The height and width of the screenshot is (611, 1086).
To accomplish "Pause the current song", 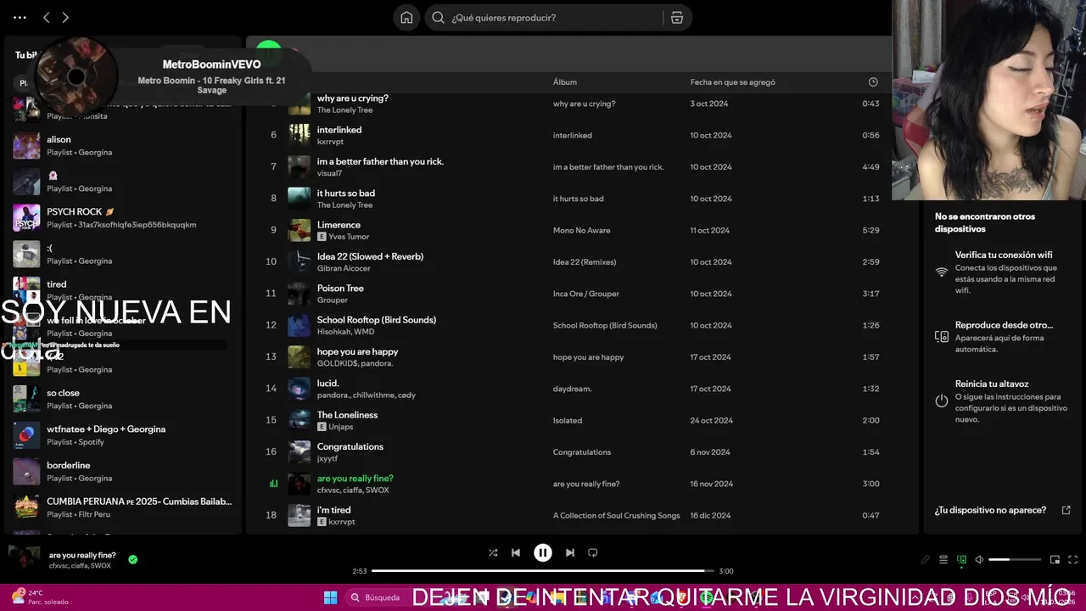I will point(543,552).
